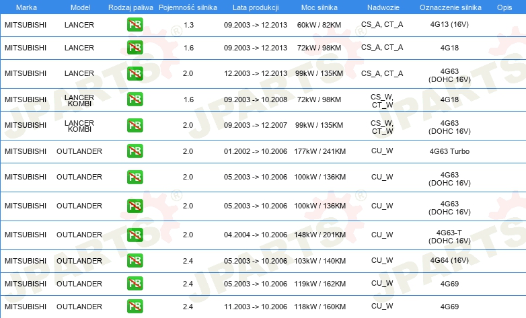
Task: Click the Rodzaj paliwa column header
Action: (x=130, y=7)
